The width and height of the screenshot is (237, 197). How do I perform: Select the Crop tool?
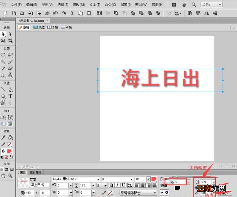click(10, 40)
